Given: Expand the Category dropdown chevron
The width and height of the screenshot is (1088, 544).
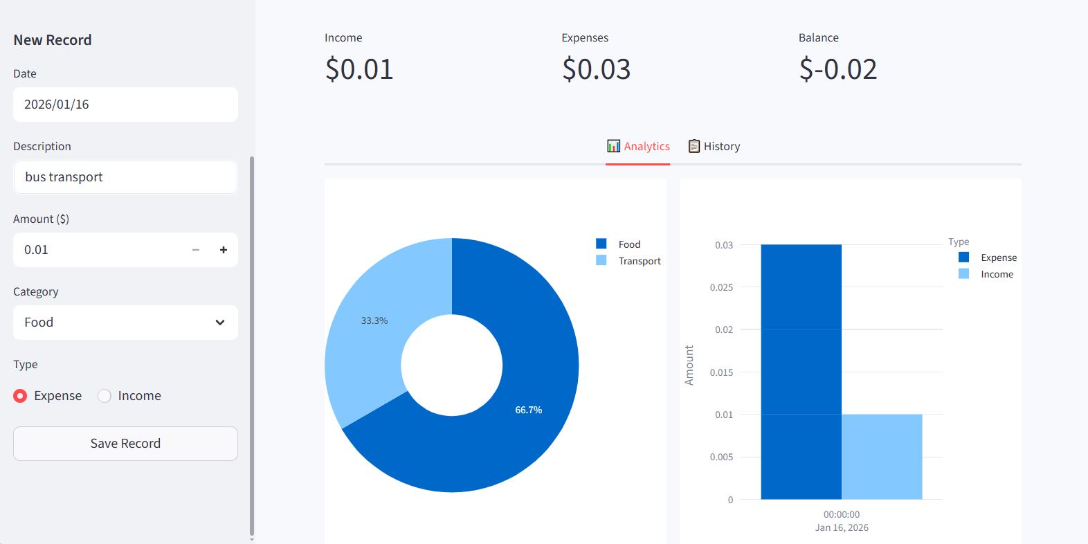Looking at the screenshot, I should (220, 323).
